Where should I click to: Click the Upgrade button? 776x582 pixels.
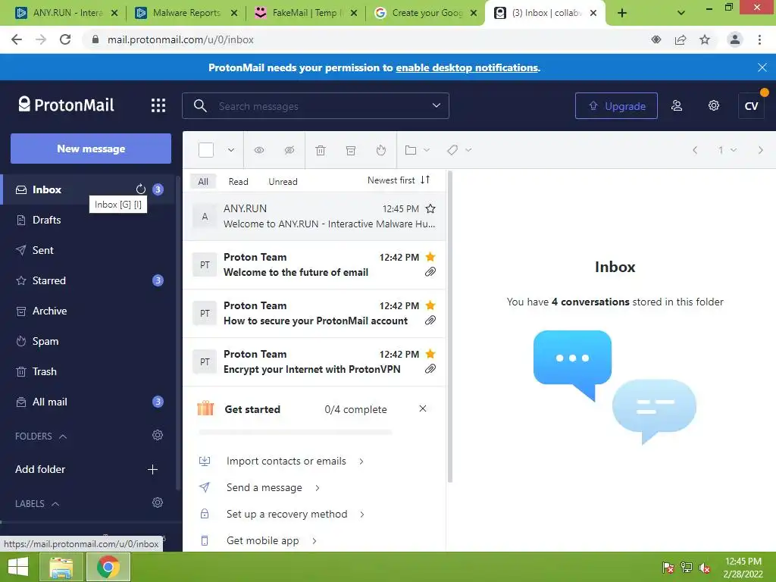pos(616,106)
